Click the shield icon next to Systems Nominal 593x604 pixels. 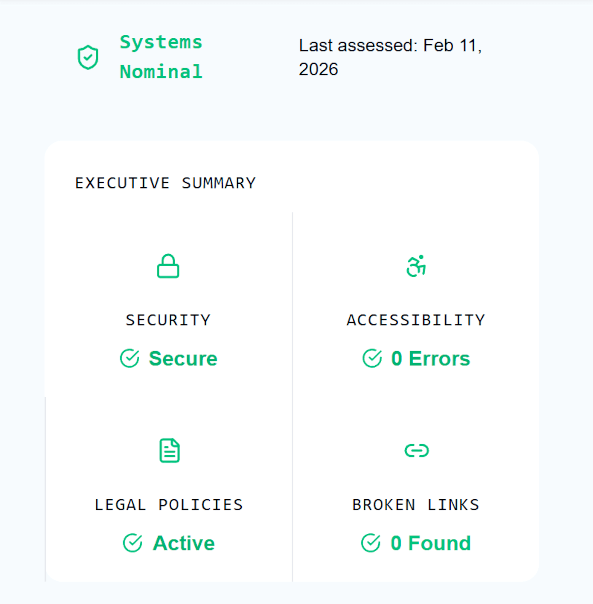pos(88,57)
